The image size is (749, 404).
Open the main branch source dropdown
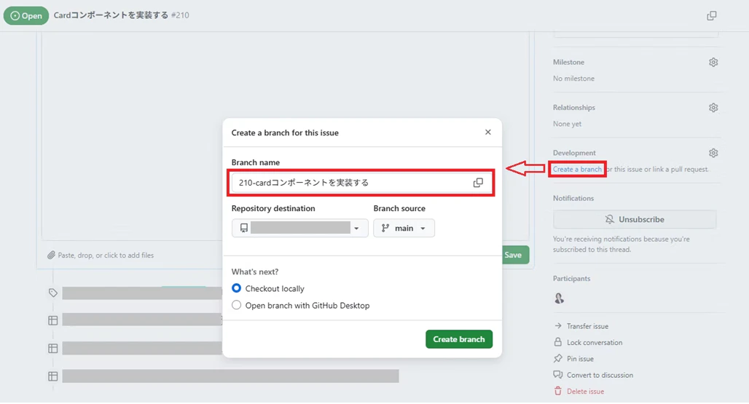[x=404, y=228]
